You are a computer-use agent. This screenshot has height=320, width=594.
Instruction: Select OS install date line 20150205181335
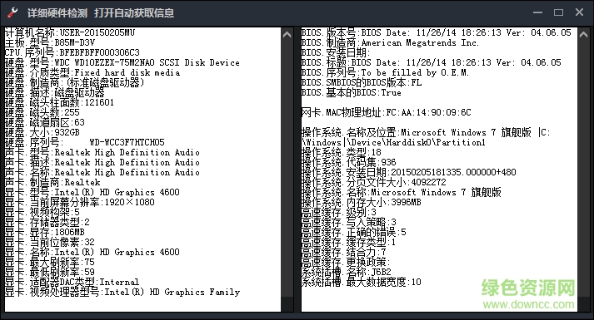point(409,172)
